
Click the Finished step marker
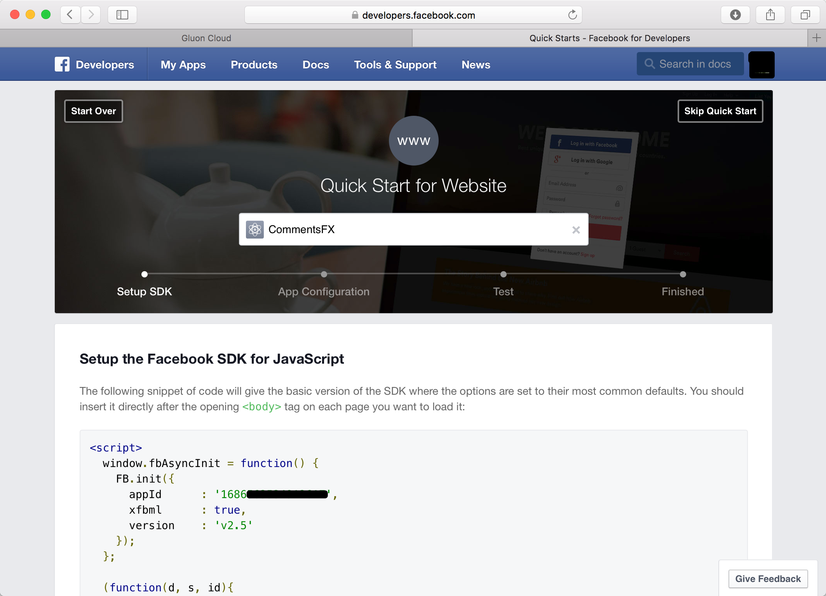(683, 274)
